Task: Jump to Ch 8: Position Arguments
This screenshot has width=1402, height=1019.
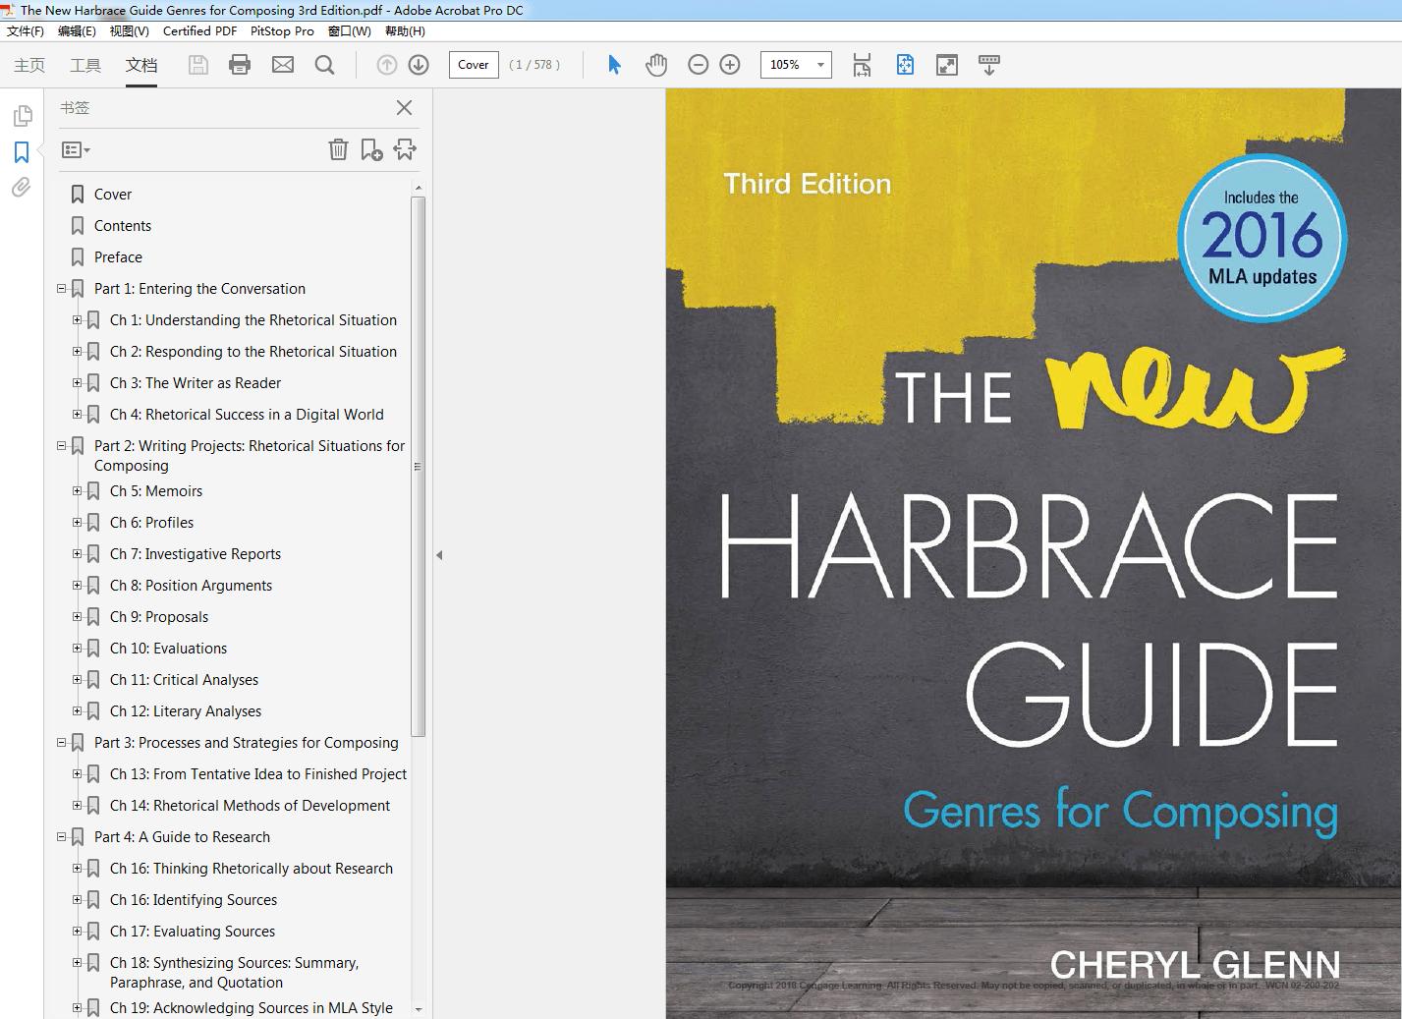Action: click(191, 586)
